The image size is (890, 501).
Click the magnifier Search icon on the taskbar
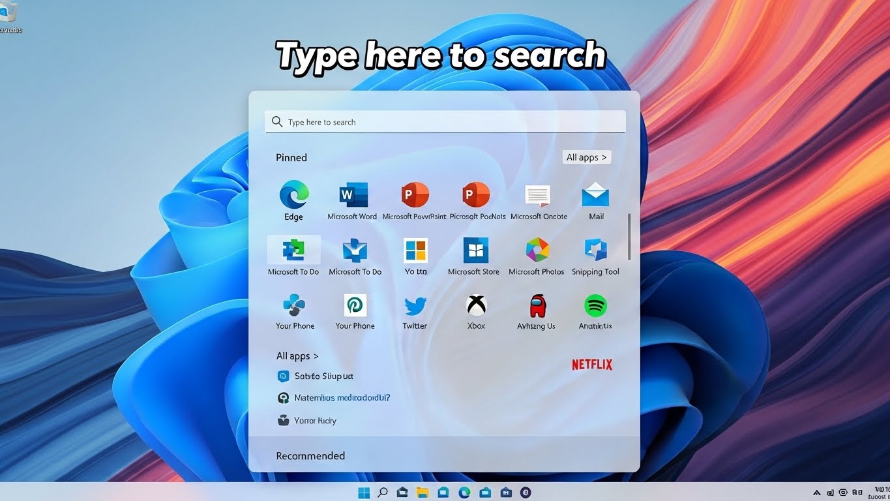(x=383, y=493)
